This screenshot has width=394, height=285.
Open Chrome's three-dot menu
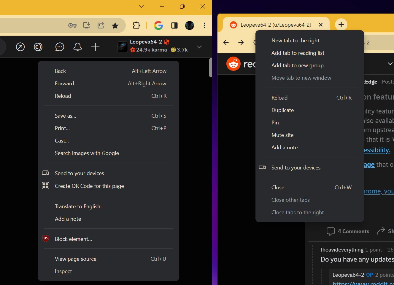[204, 25]
